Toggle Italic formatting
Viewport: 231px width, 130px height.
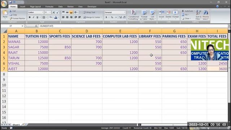(34, 17)
